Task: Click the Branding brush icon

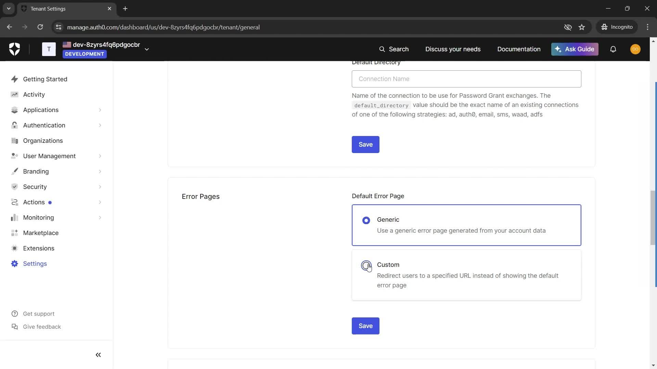Action: tap(14, 172)
